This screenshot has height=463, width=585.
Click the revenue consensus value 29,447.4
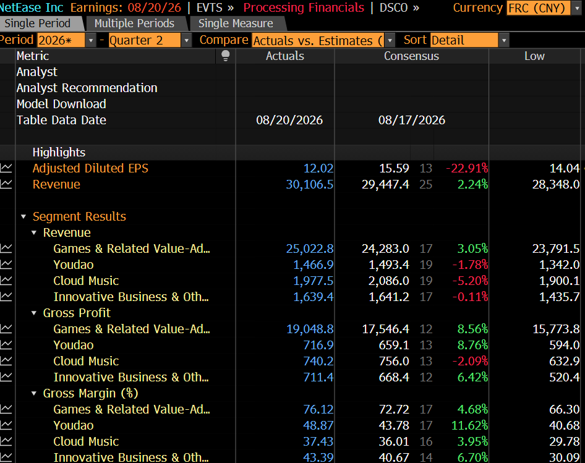[385, 184]
